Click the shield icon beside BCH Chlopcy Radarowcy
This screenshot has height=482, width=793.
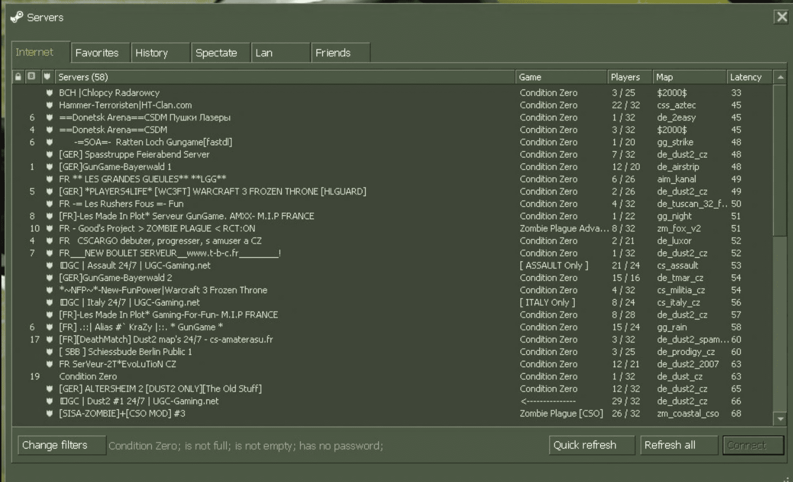click(49, 93)
